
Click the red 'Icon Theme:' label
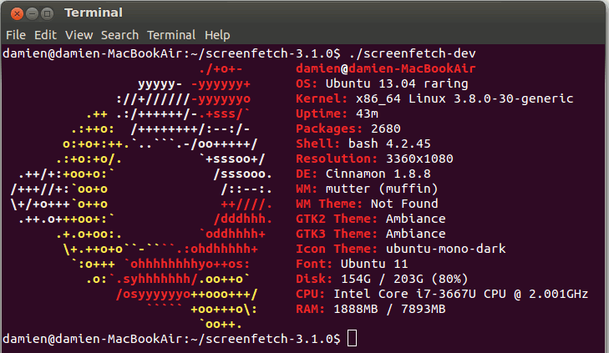point(337,249)
